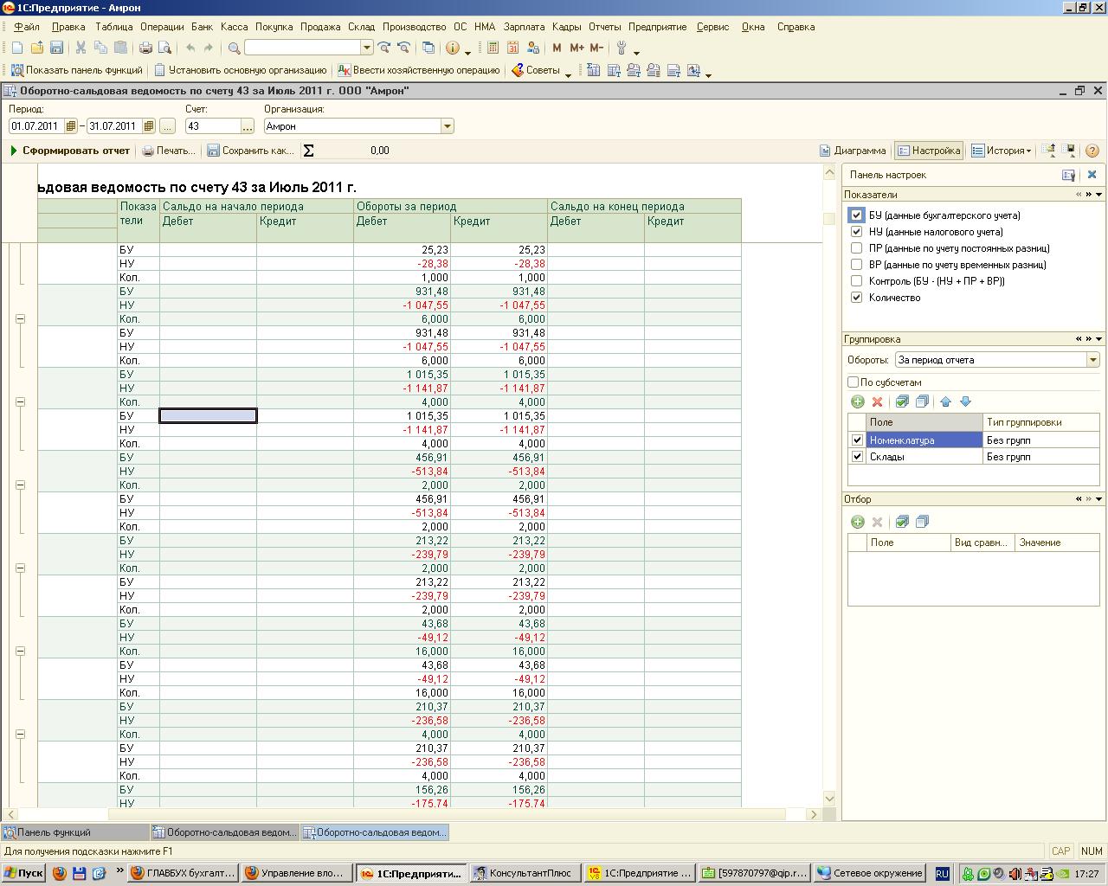Move grouping field up with blue arrow
This screenshot has width=1108, height=886.
(945, 401)
